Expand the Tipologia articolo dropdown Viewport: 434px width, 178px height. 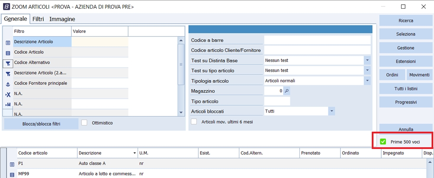click(367, 81)
